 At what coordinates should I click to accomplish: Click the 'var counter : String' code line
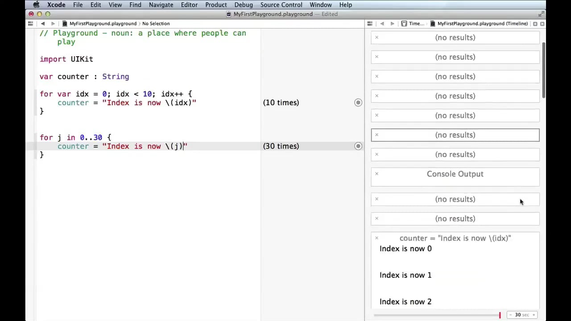(84, 77)
